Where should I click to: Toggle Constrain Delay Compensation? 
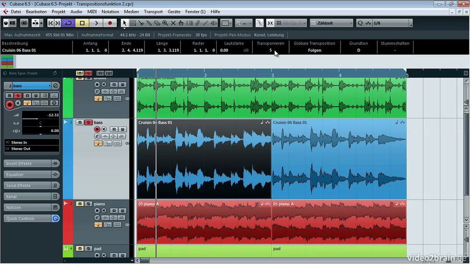point(24,23)
